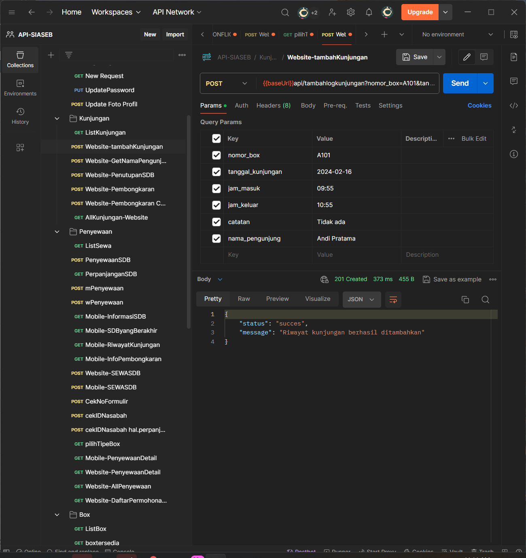This screenshot has width=526, height=558.
Task: Open Postbot from the bottom bar
Action: coord(301,551)
